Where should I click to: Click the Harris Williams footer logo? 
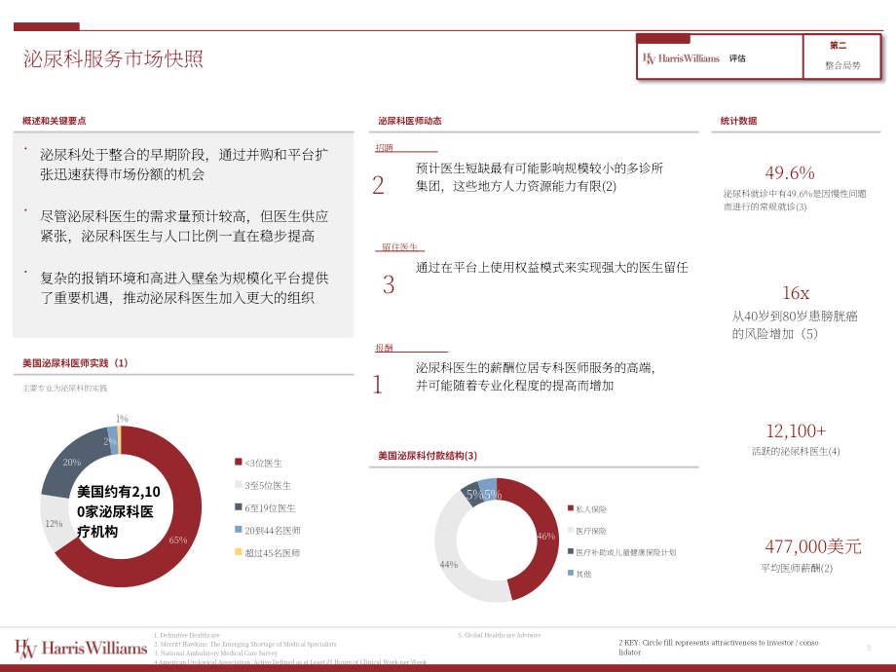coord(81,649)
